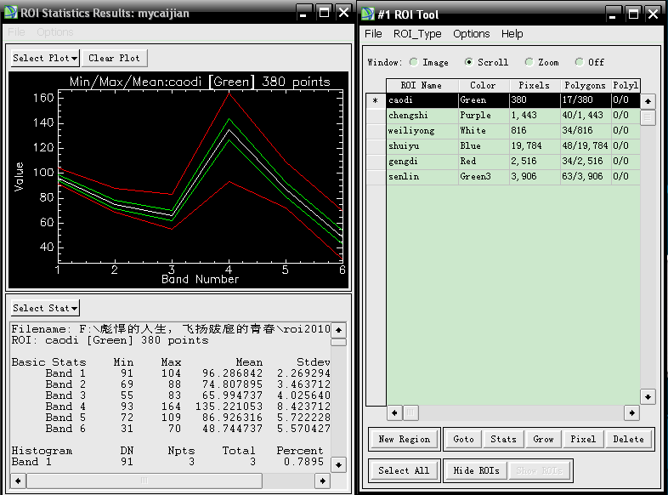Click the ROI Tool window title icon
This screenshot has height=495, width=668.
[x=368, y=14]
